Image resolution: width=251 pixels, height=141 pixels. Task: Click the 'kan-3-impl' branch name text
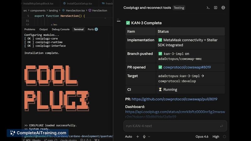(x=174, y=54)
